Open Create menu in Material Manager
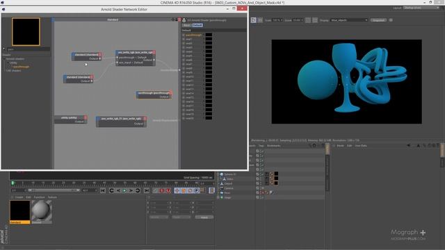The height and width of the screenshot is (250, 445). (19, 197)
